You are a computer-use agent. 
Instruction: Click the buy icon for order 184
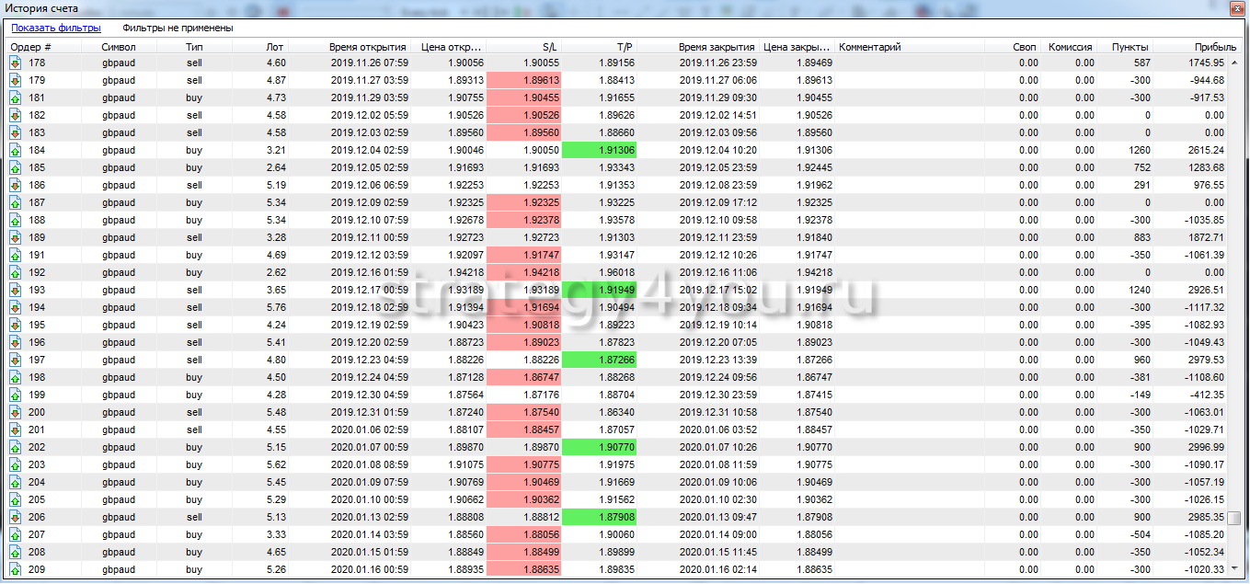coord(15,150)
